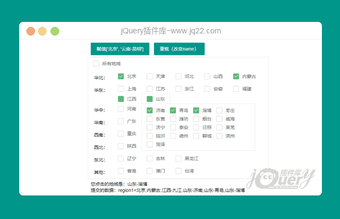This screenshot has width=340, height=219.
Task: Check the 菏泽 city checkbox
Action: click(x=150, y=145)
